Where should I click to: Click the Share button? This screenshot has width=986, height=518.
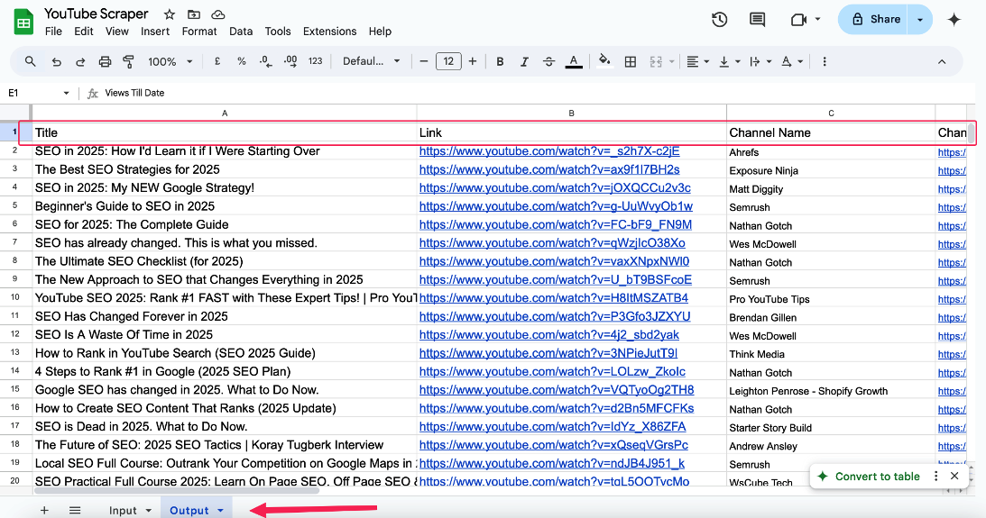point(875,20)
